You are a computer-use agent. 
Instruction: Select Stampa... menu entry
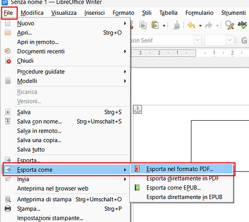point(66,208)
